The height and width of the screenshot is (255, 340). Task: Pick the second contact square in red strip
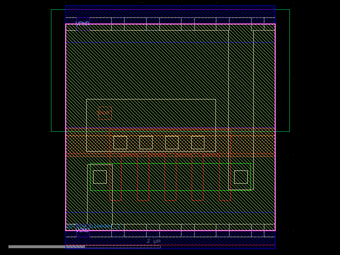(x=146, y=142)
